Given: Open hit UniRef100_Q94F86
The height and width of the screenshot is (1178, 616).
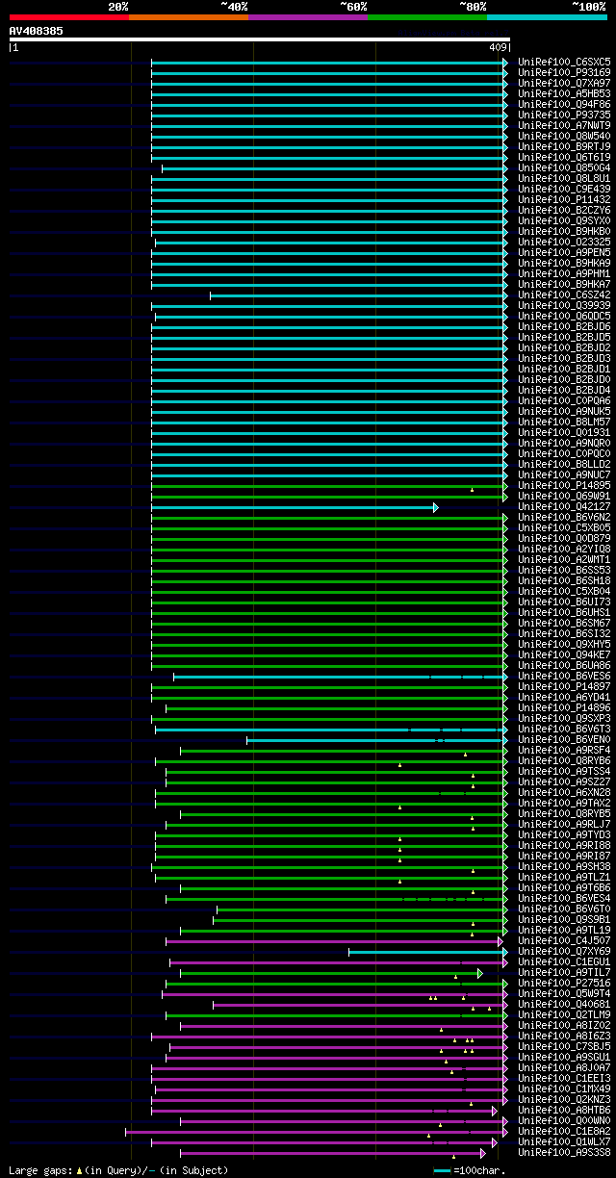Looking at the screenshot, I should pyautogui.click(x=564, y=105).
